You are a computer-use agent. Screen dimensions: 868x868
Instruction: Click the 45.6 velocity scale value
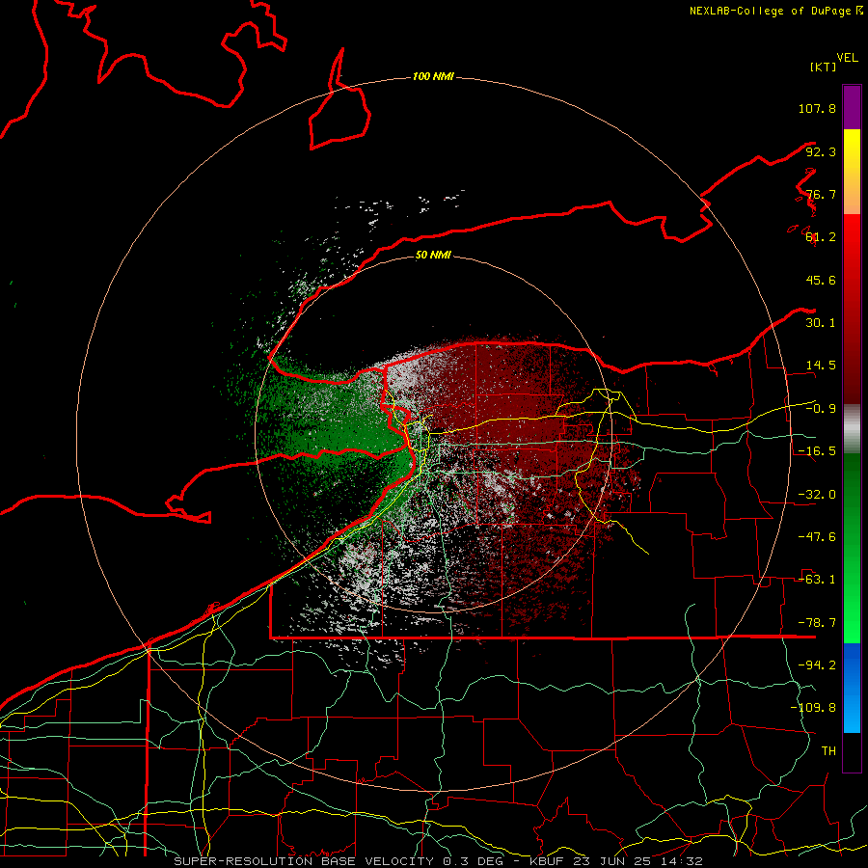pos(821,280)
